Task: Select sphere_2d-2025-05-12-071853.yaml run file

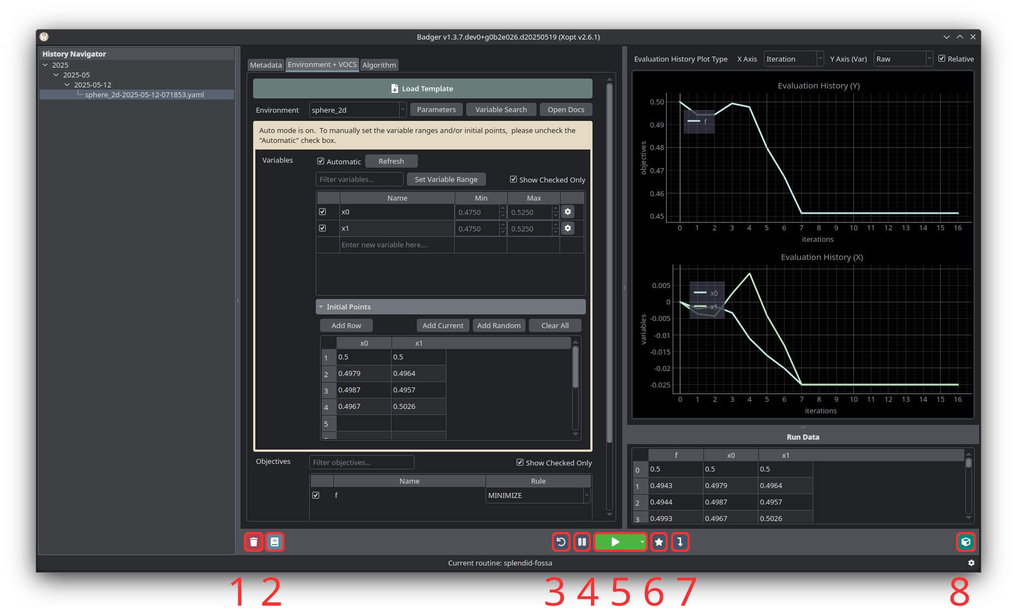Action: coord(144,95)
